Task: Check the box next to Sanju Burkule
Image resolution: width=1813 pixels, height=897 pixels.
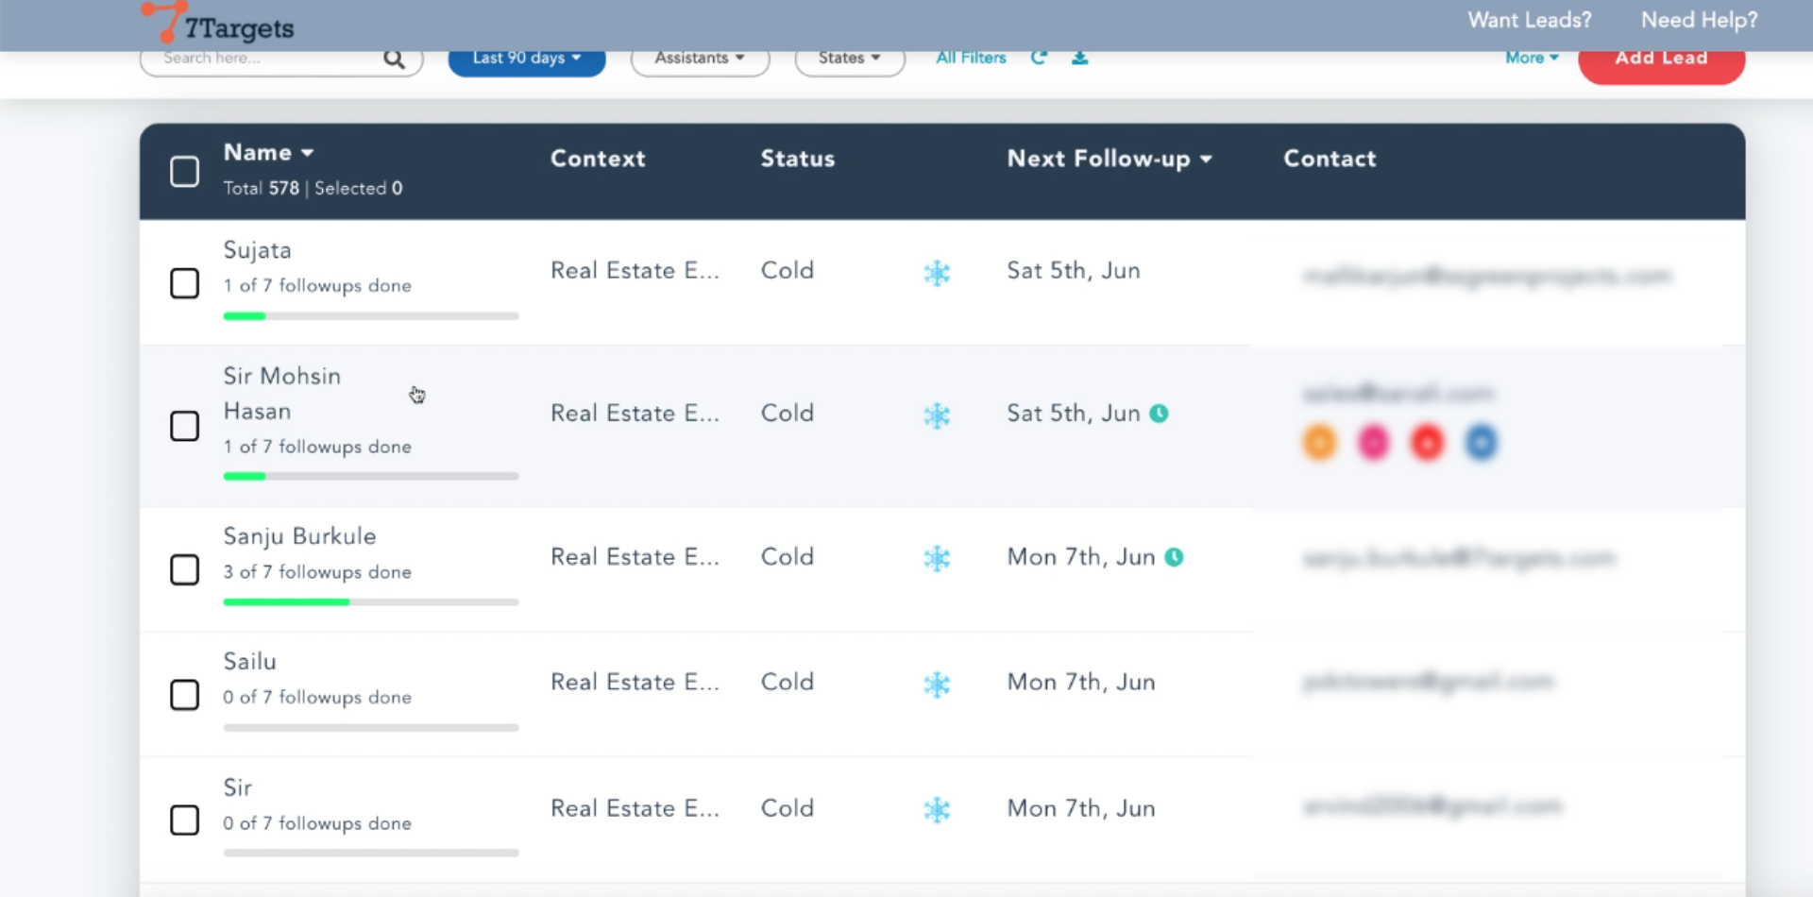Action: [184, 569]
